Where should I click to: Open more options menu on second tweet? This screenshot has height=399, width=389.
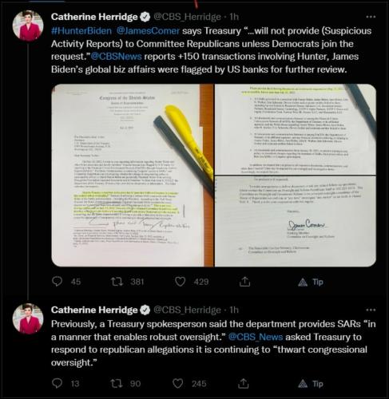click(371, 310)
